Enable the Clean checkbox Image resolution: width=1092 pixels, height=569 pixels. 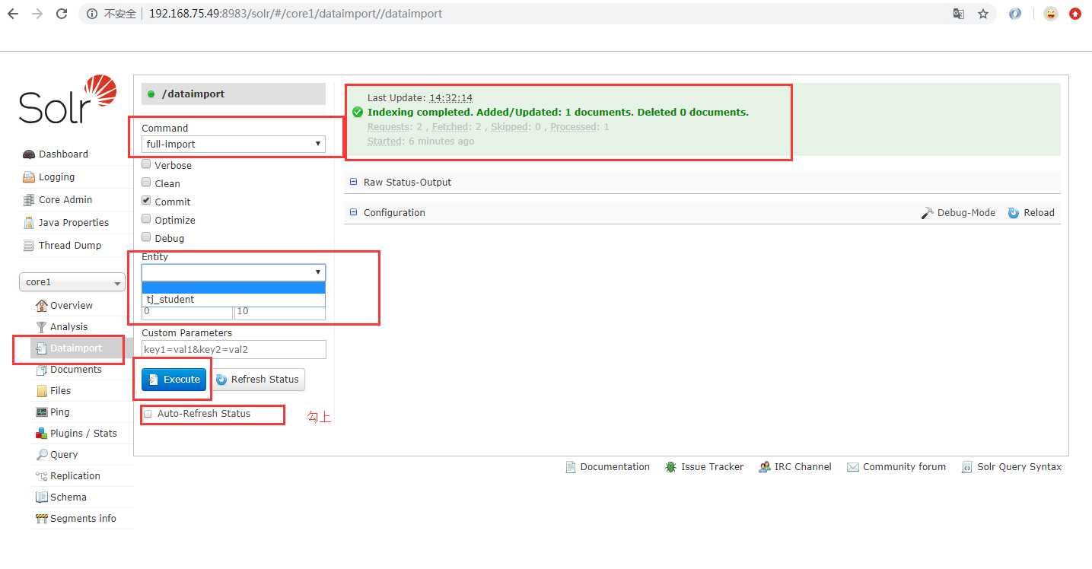coord(146,183)
